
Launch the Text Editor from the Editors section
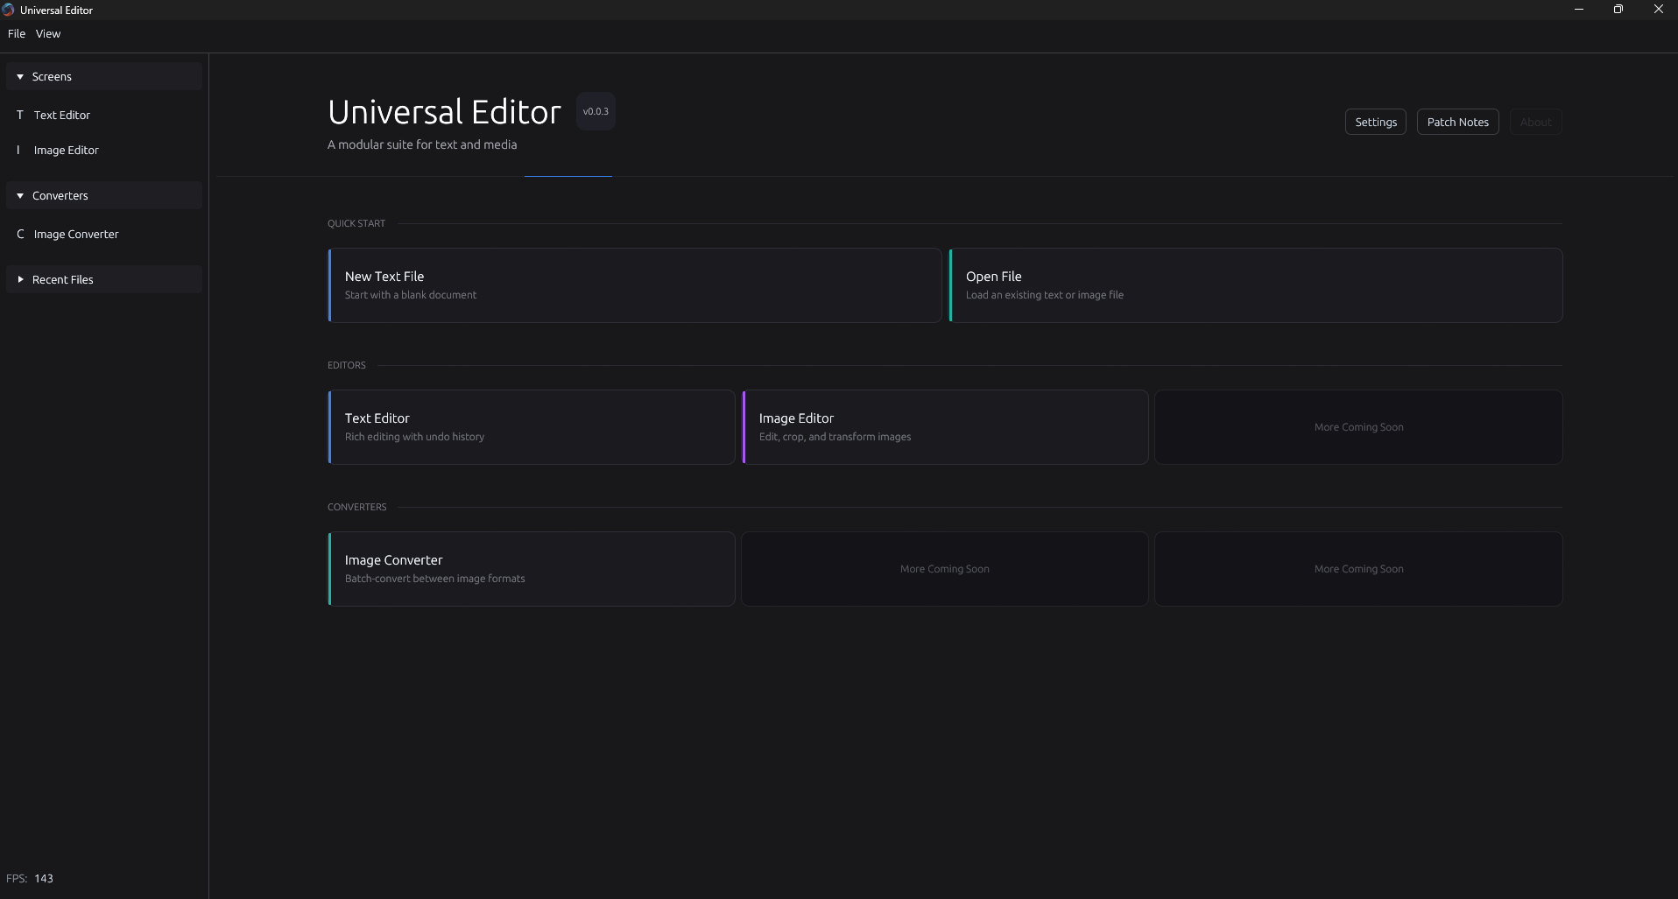(x=531, y=427)
